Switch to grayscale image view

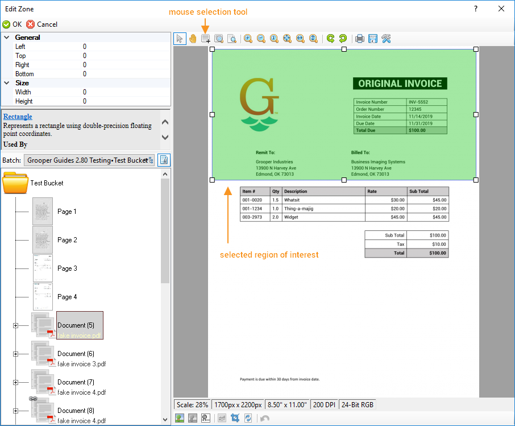193,418
